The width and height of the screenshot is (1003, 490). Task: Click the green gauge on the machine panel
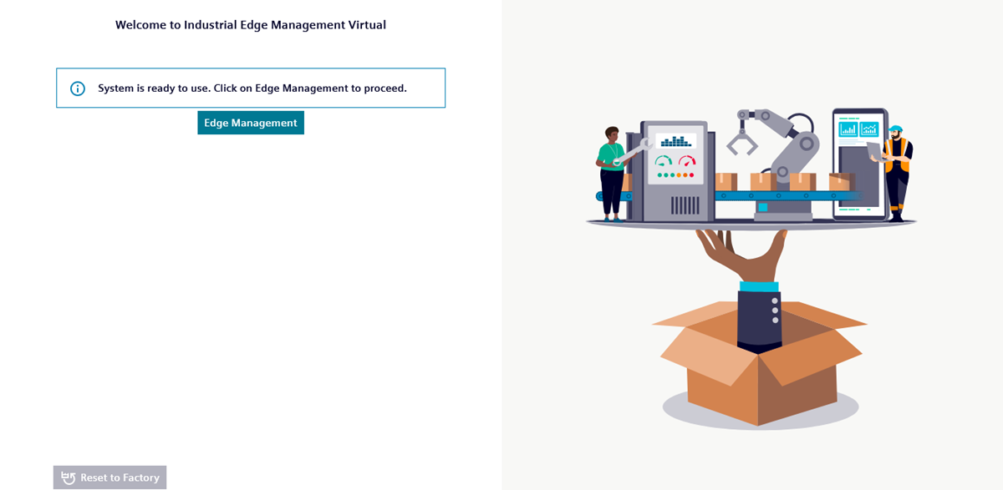click(x=664, y=162)
